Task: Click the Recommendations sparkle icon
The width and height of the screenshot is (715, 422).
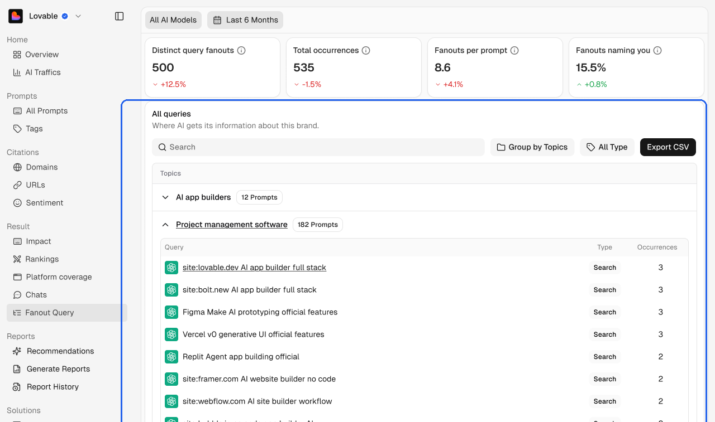Action: coord(17,351)
